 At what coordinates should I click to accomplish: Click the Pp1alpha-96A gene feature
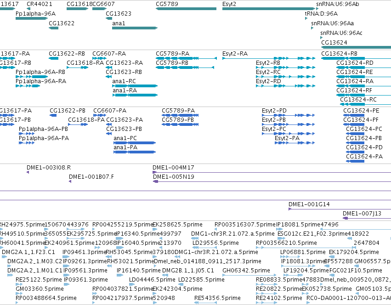pos(32,18)
